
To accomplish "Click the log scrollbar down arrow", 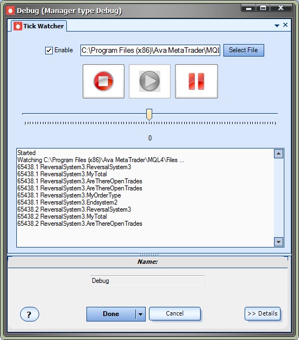I will tap(279, 242).
